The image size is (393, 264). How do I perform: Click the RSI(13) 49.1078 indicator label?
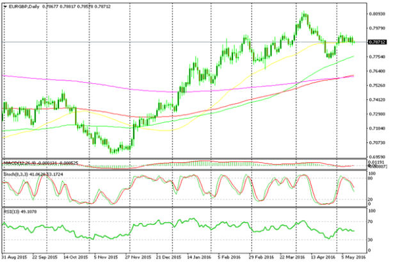[20, 212]
